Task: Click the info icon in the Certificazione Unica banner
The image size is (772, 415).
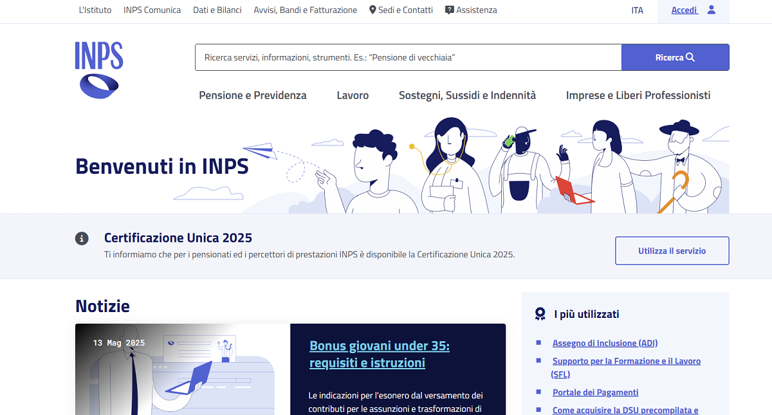Action: (x=82, y=238)
